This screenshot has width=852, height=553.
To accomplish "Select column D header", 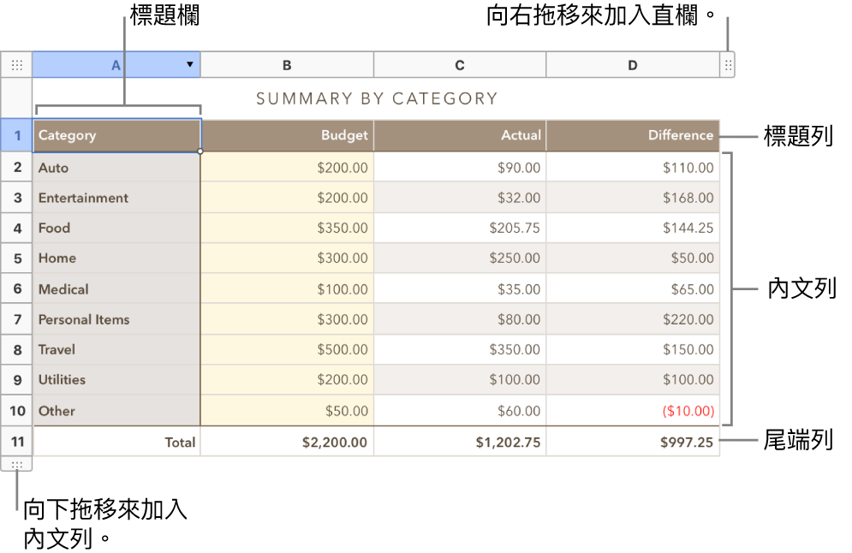I will [x=633, y=65].
